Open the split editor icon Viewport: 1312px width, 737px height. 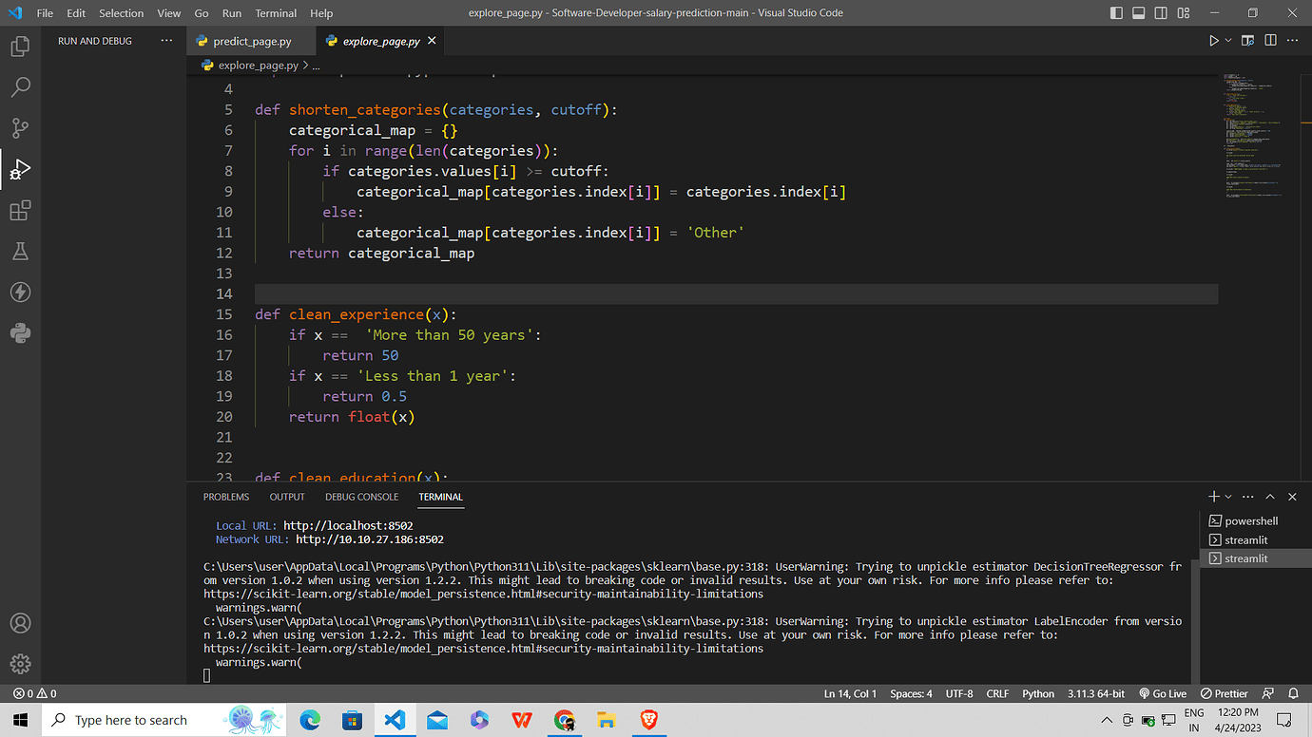coord(1270,40)
